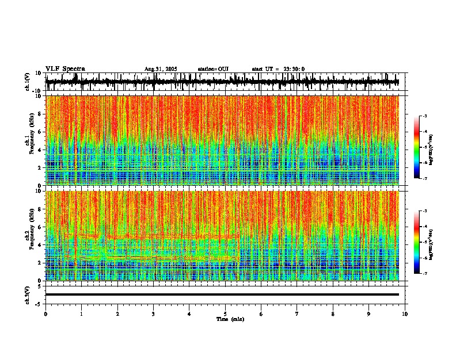Click the ch.2 colorbar PSD unit label

(431, 244)
